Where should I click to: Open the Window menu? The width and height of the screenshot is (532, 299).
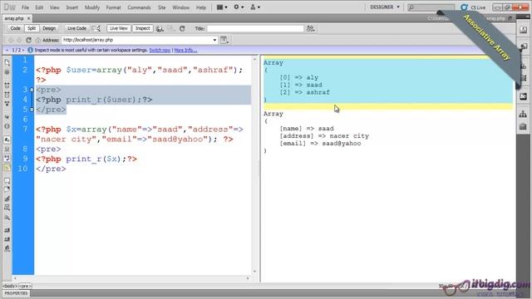tap(181, 7)
